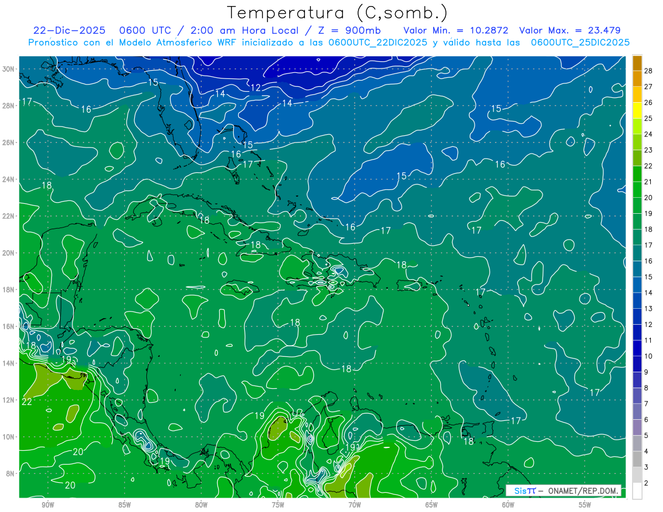
Task: Click latitude axis label '20N'
Action: (x=9, y=253)
